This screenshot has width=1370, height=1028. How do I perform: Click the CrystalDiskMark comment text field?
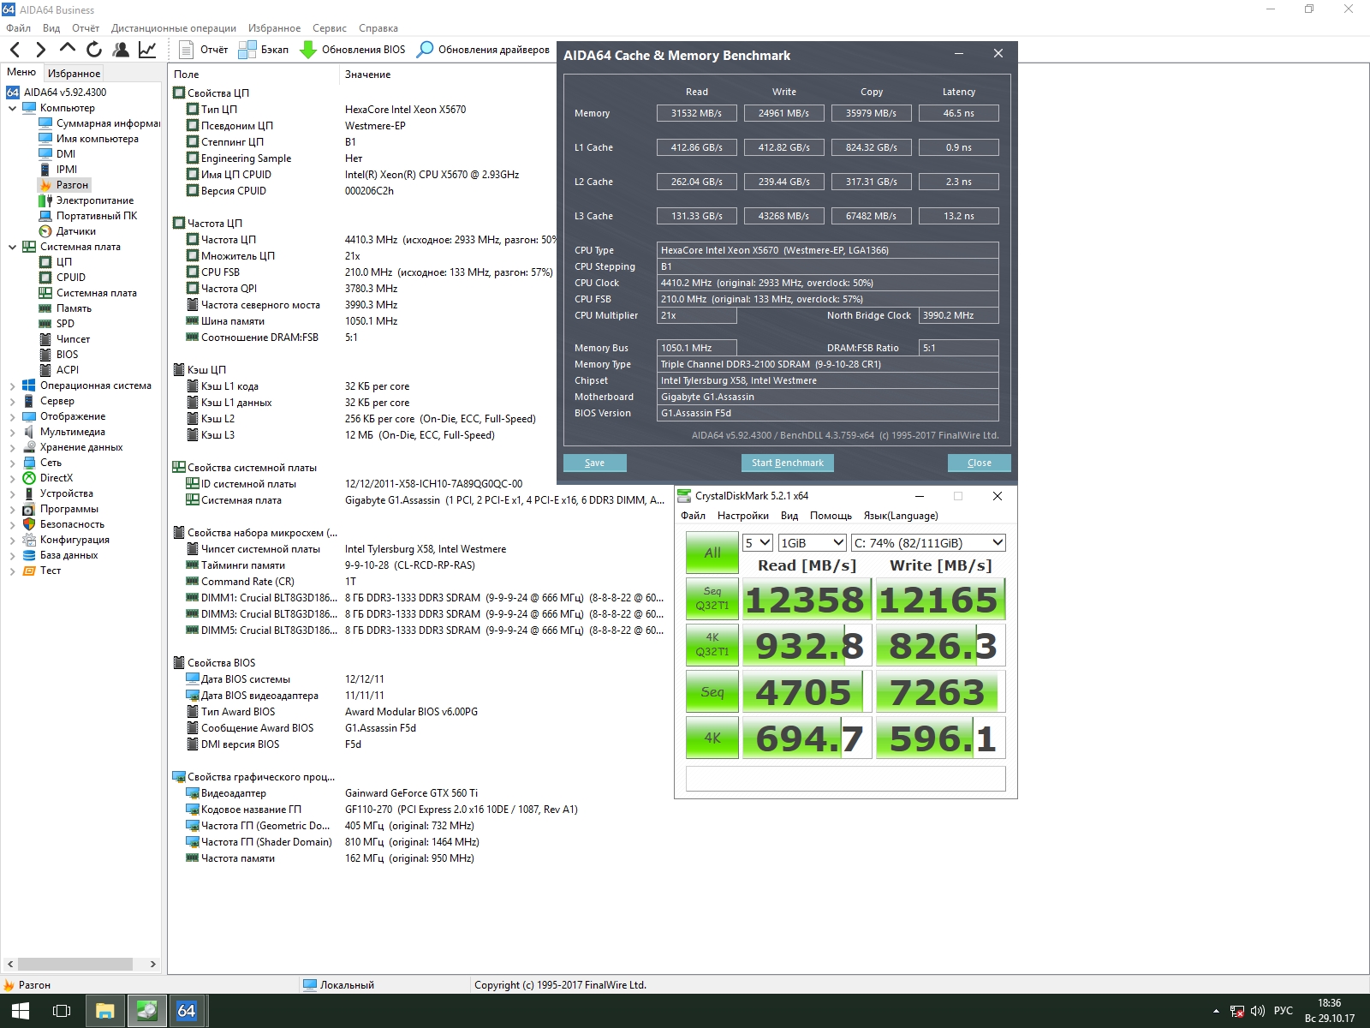[x=846, y=779]
